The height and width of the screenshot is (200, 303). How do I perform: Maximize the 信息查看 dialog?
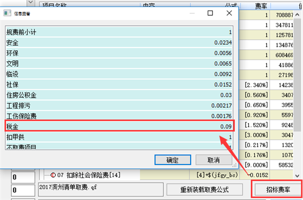tap(210, 13)
